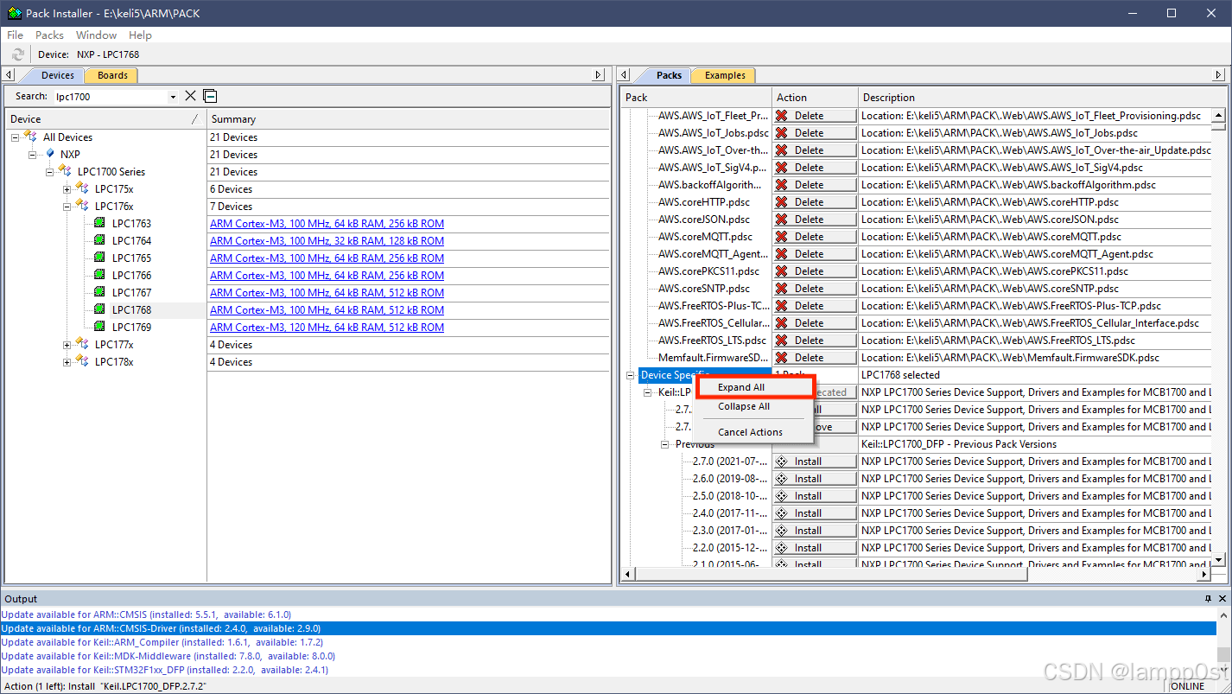Viewport: 1232px width, 694px height.
Task: Click the left arrow beside the Packs tab
Action: coord(625,75)
